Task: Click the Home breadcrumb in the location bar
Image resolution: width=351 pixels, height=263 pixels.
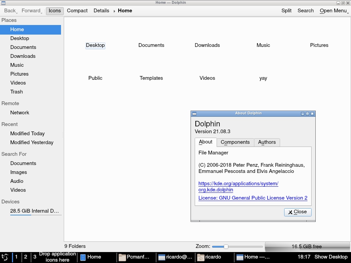Action: pyautogui.click(x=125, y=11)
